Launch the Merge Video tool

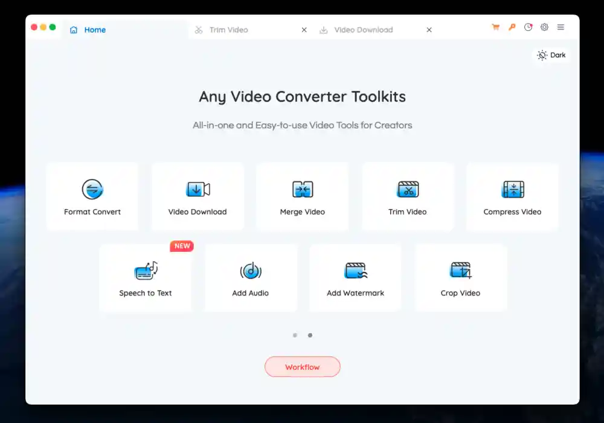tap(302, 196)
